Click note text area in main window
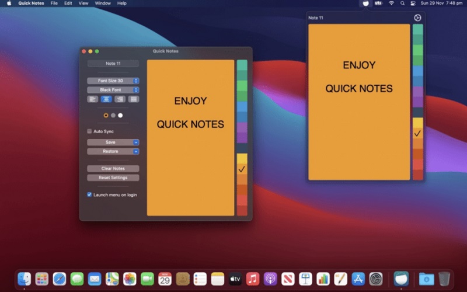Viewport: 467px width, 292px height. click(190, 138)
